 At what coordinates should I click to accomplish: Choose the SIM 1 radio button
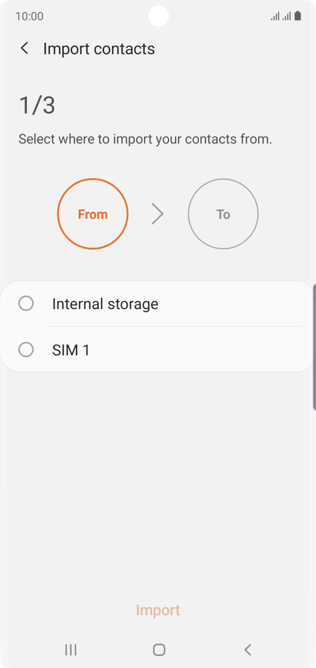click(26, 350)
